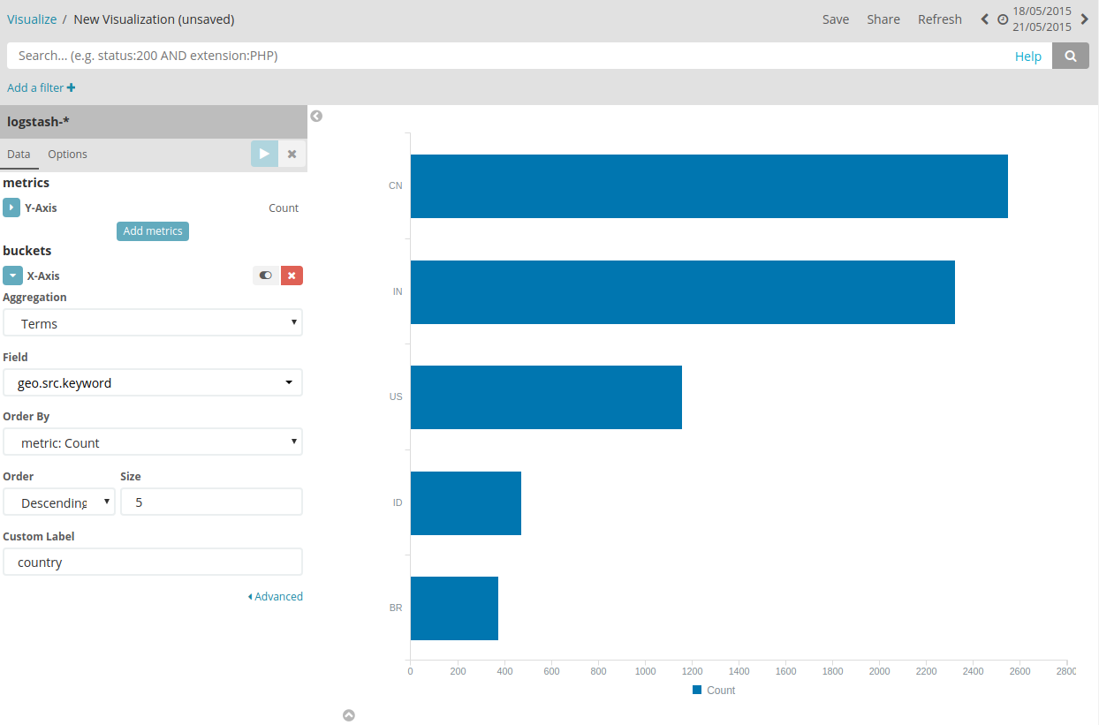
Task: Discard changes with the gray X button
Action: pos(292,154)
